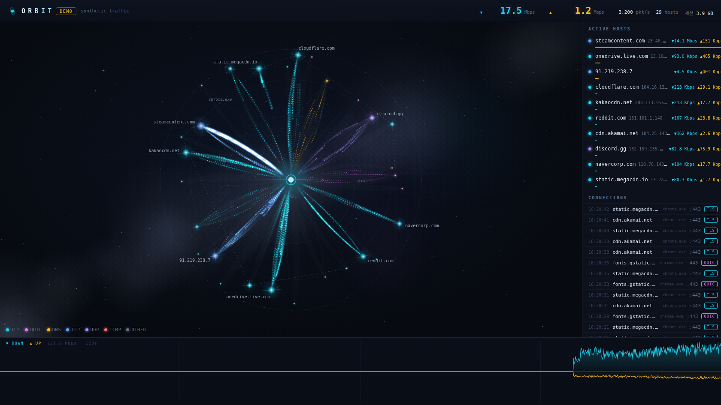Click the TLS badge on the 16:20:42 connection
The width and height of the screenshot is (721, 405).
711,209
